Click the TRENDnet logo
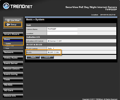 tap(18, 6)
